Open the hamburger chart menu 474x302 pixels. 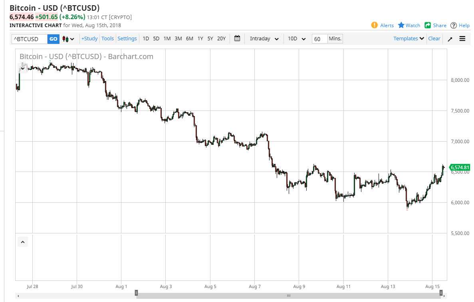click(462, 39)
